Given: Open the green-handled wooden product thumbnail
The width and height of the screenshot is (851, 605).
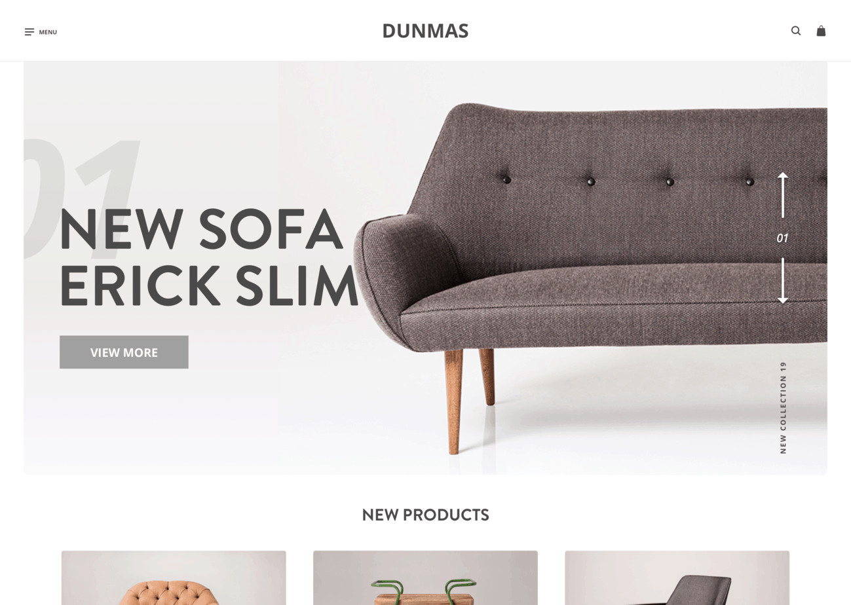Looking at the screenshot, I should pos(425,577).
